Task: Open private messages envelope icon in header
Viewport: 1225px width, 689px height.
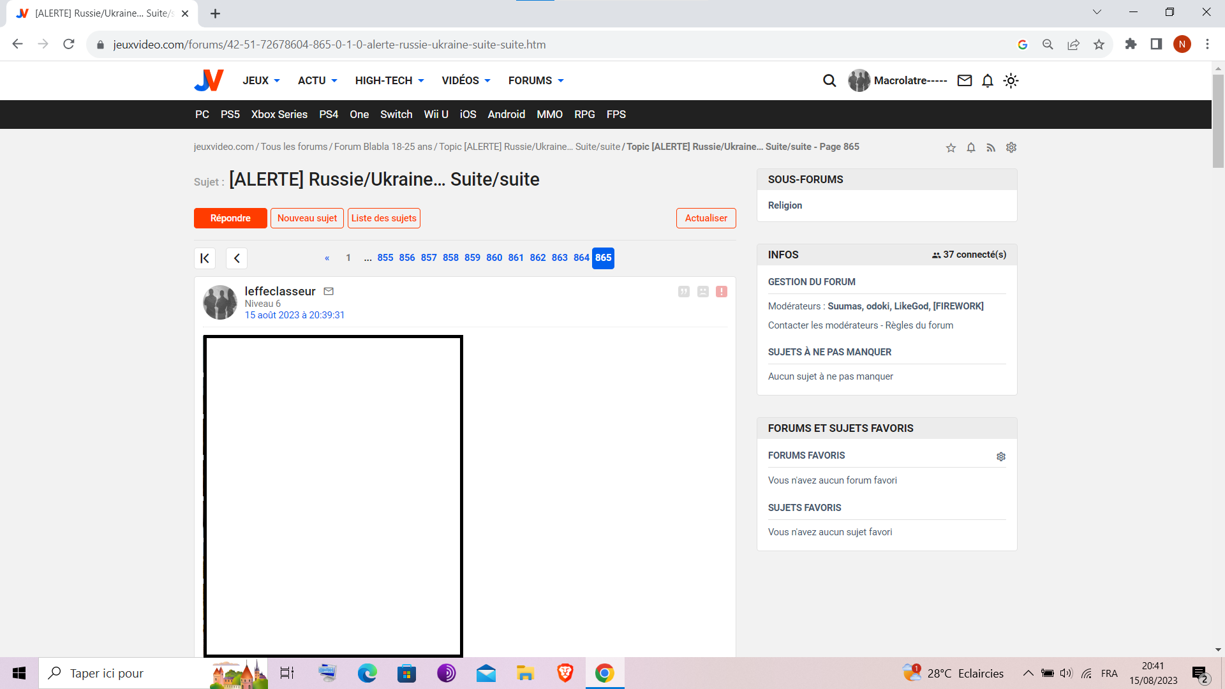Action: click(x=964, y=80)
